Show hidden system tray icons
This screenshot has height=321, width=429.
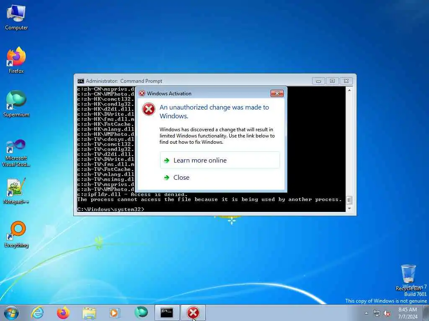[x=366, y=313]
